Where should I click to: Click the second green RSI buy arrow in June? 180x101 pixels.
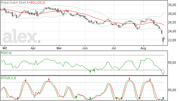click(94, 71)
